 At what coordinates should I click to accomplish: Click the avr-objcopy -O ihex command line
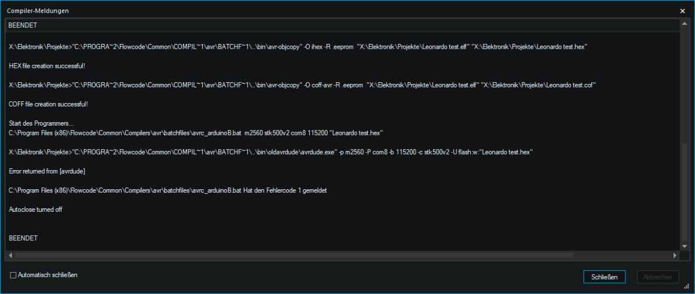click(299, 47)
